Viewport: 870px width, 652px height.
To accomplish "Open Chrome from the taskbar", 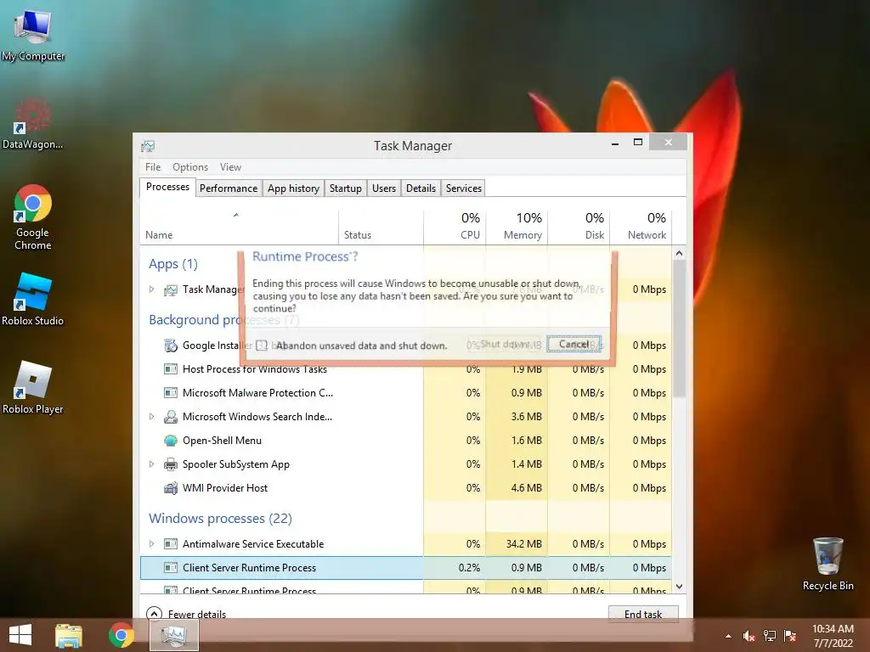I will coord(121,635).
